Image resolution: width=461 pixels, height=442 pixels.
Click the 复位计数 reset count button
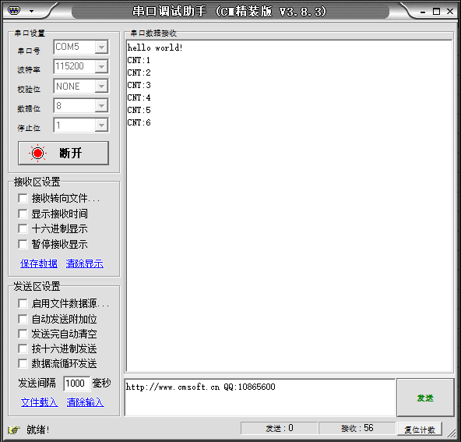click(x=420, y=430)
